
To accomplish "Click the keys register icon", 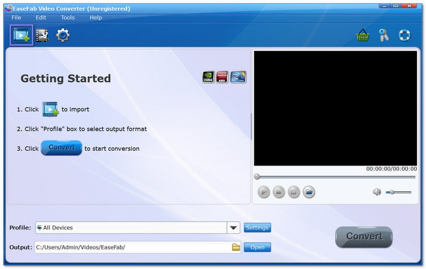I will pos(383,35).
